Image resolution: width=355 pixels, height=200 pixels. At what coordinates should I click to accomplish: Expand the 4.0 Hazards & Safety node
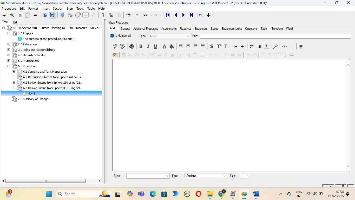[x=9, y=55]
